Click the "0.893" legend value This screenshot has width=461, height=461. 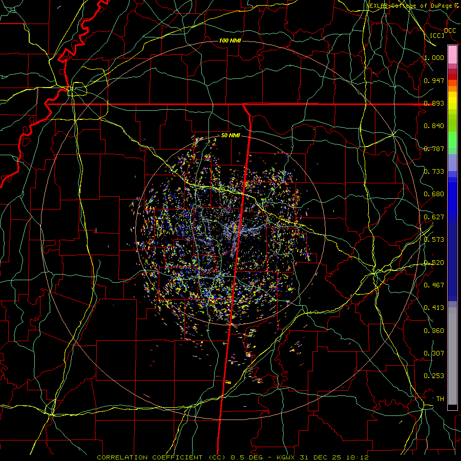(x=434, y=103)
